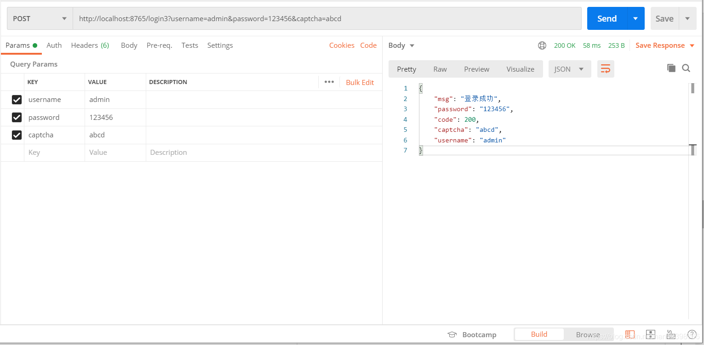
Task: Toggle the word wrap icon in response
Action: coord(606,69)
